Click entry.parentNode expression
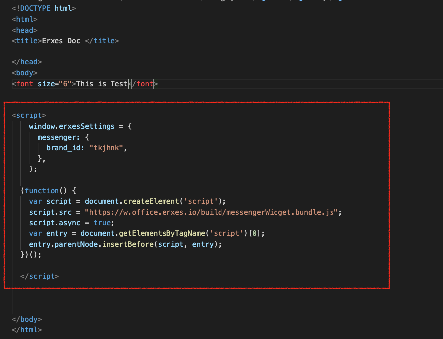This screenshot has width=443, height=339. [x=63, y=244]
